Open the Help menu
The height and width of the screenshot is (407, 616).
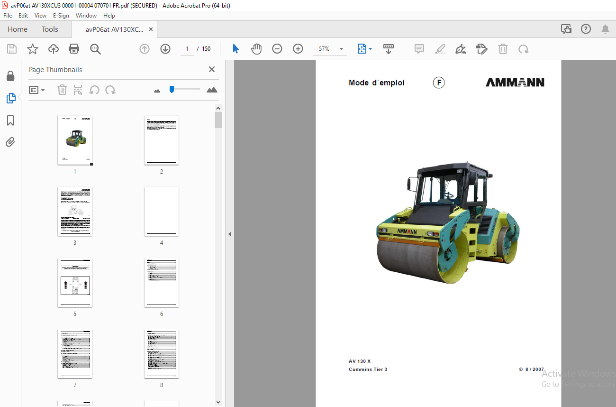click(x=109, y=15)
